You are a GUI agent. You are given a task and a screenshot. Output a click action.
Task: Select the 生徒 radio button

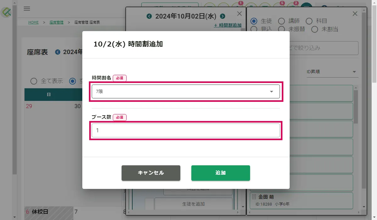[254, 21]
